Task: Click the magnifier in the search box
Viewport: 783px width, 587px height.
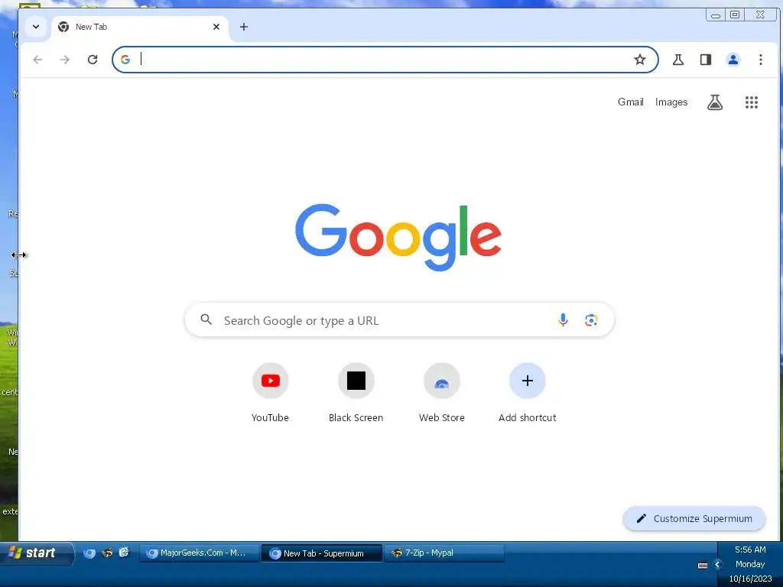Action: [206, 319]
